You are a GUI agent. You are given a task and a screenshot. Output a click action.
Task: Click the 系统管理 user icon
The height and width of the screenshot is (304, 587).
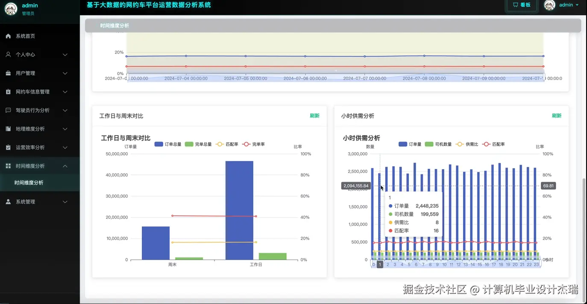[x=8, y=202]
